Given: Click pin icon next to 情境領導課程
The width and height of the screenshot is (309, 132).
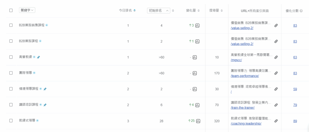Looking at the screenshot, I should click(45, 89).
